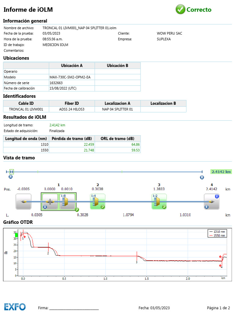Viewport: 235px width, 314px height.
Task: Click the Ubicación A column header
Action: 72,66
